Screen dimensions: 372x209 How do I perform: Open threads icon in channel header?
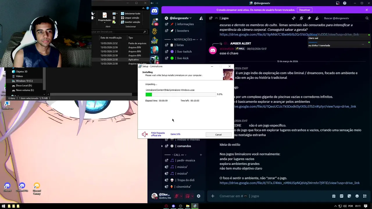click(x=294, y=18)
